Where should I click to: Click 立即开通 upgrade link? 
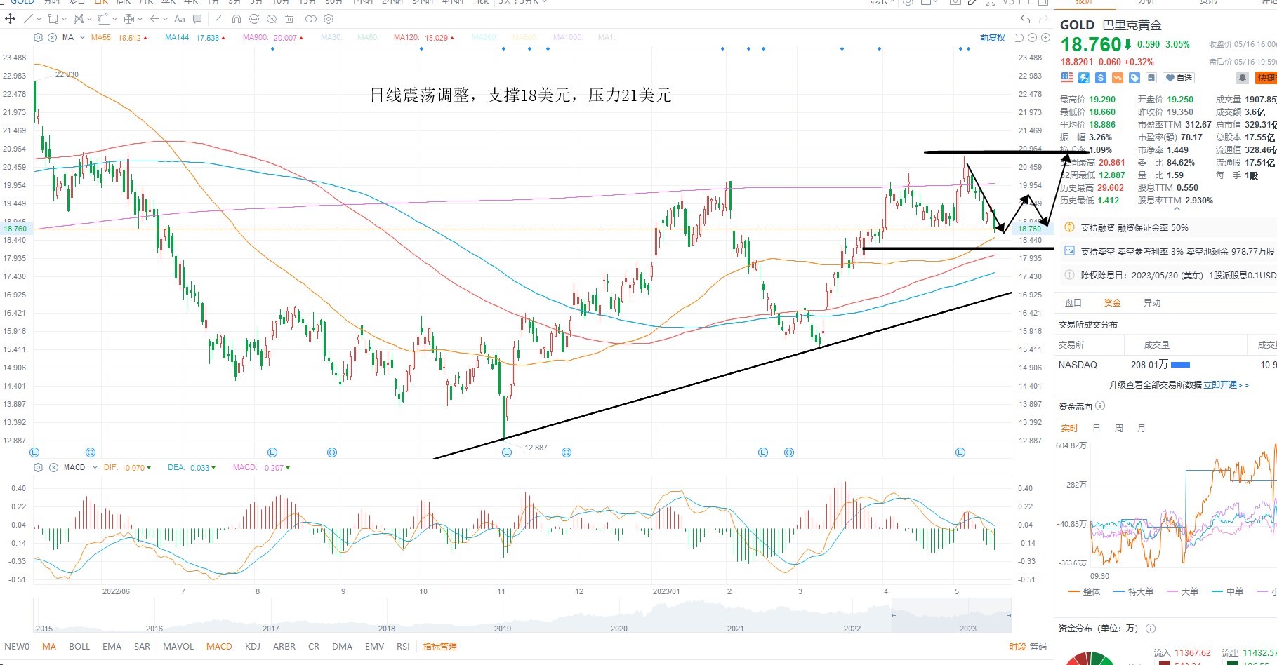pos(1226,385)
